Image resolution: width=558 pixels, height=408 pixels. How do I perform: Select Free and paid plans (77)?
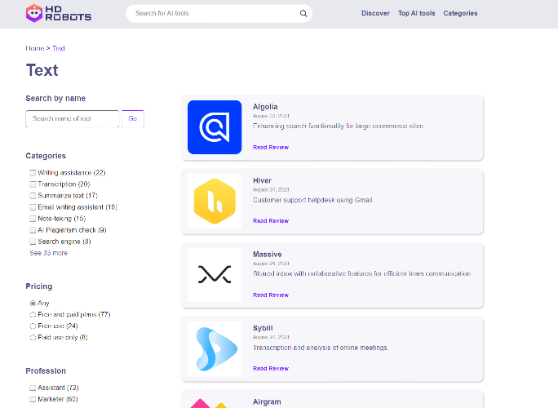coord(33,314)
